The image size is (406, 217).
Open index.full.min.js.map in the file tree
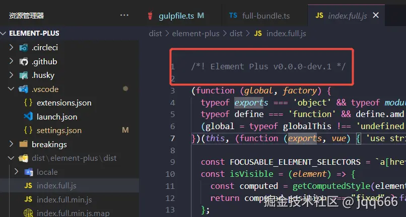(73, 213)
